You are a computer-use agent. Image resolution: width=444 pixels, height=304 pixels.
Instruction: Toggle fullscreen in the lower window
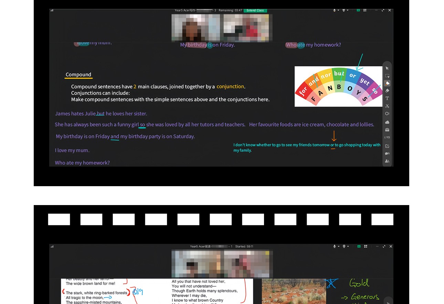384,246
